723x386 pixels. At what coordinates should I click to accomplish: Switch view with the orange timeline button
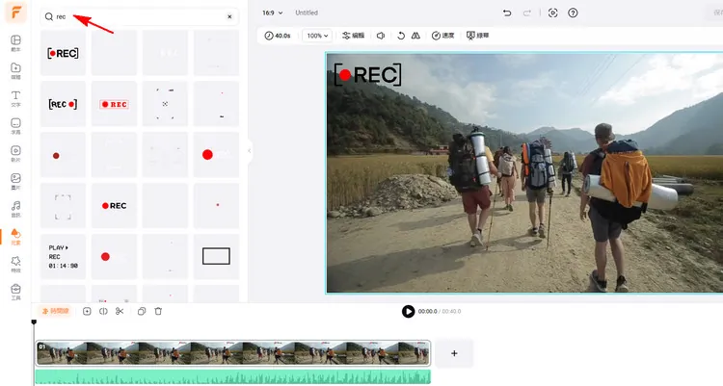pyautogui.click(x=55, y=311)
